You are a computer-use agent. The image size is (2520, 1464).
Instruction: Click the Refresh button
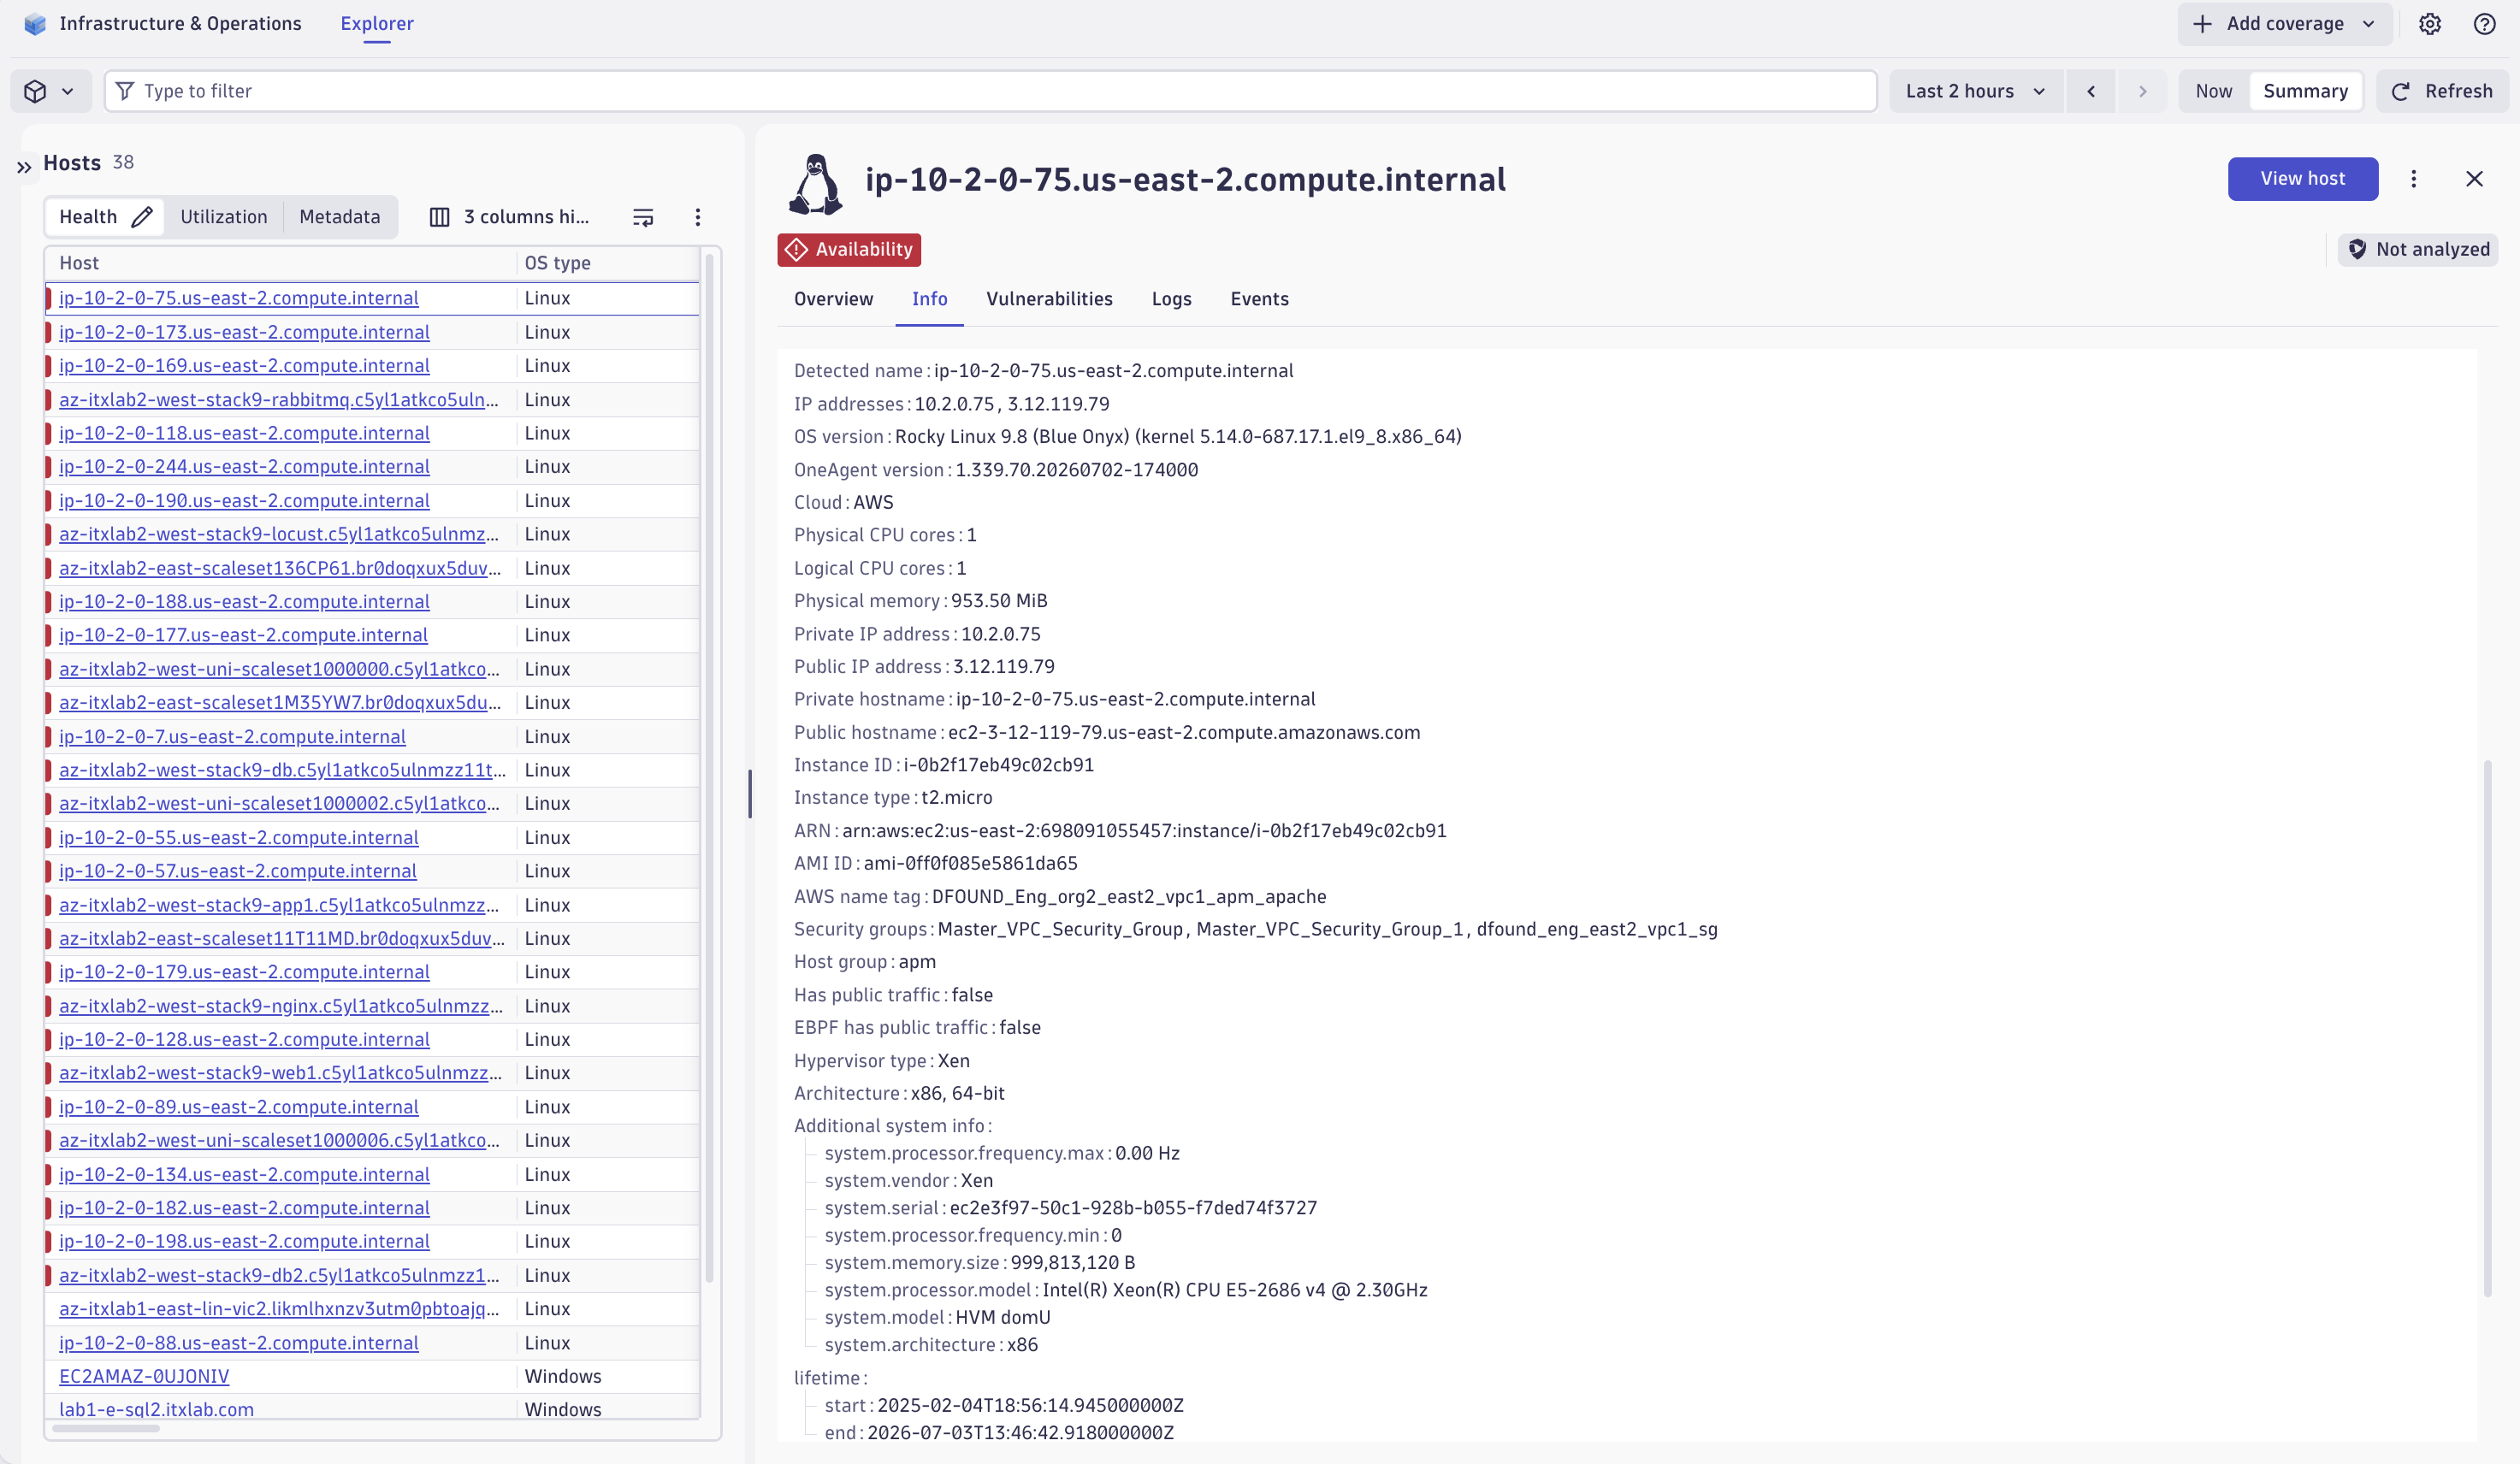tap(2441, 91)
